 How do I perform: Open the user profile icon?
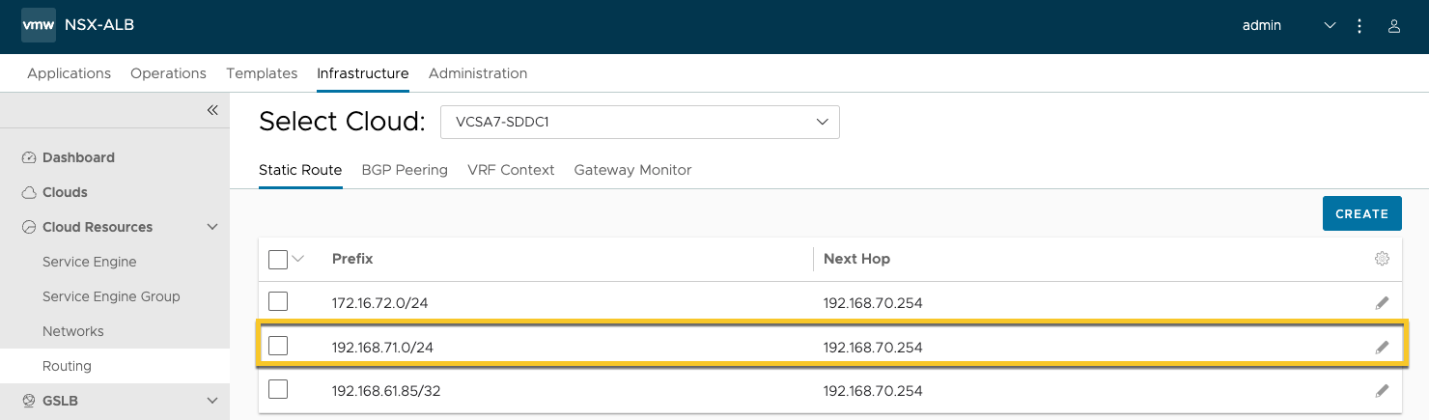1394,26
